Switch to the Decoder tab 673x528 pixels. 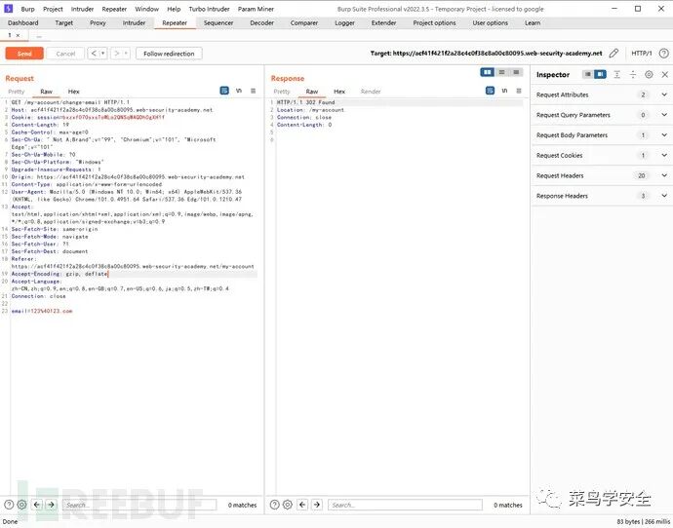[x=261, y=23]
